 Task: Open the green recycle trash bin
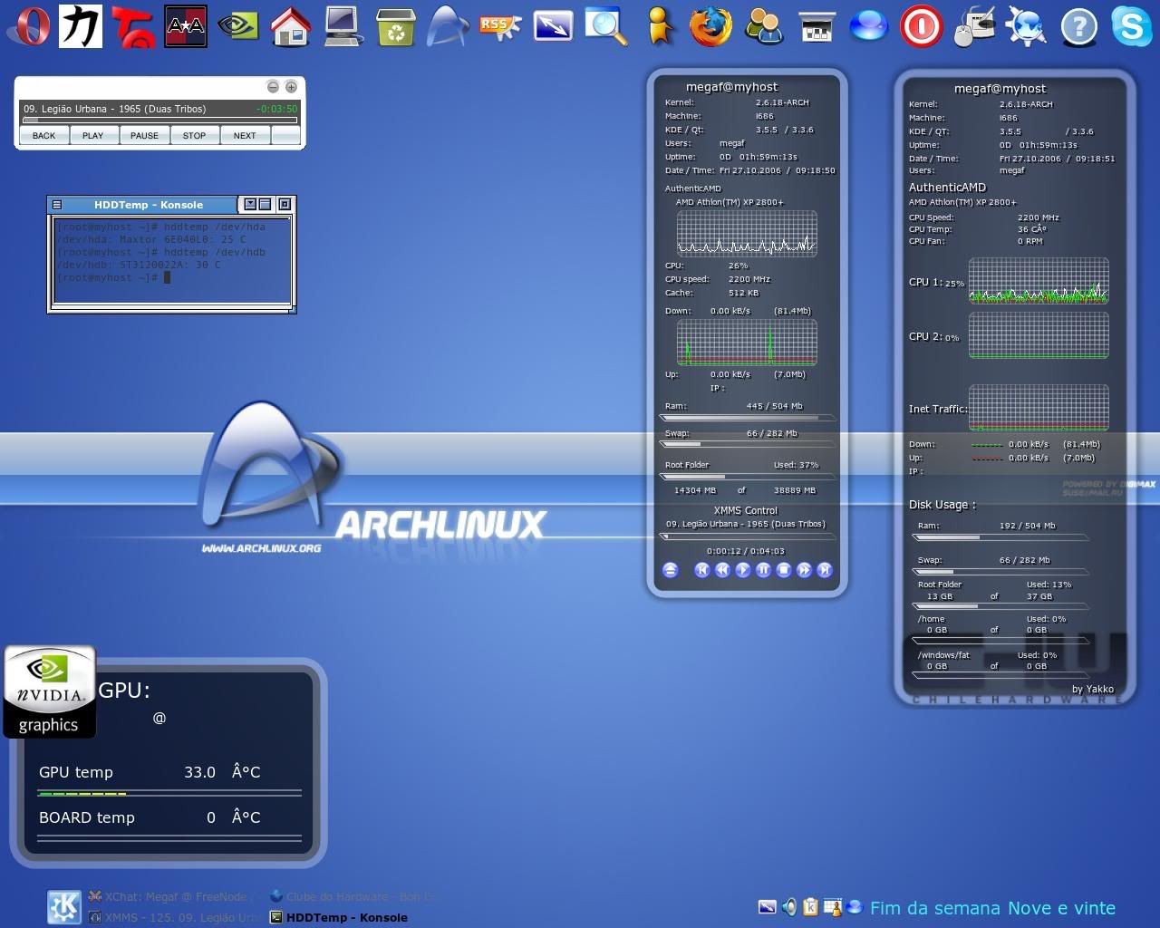click(x=396, y=26)
